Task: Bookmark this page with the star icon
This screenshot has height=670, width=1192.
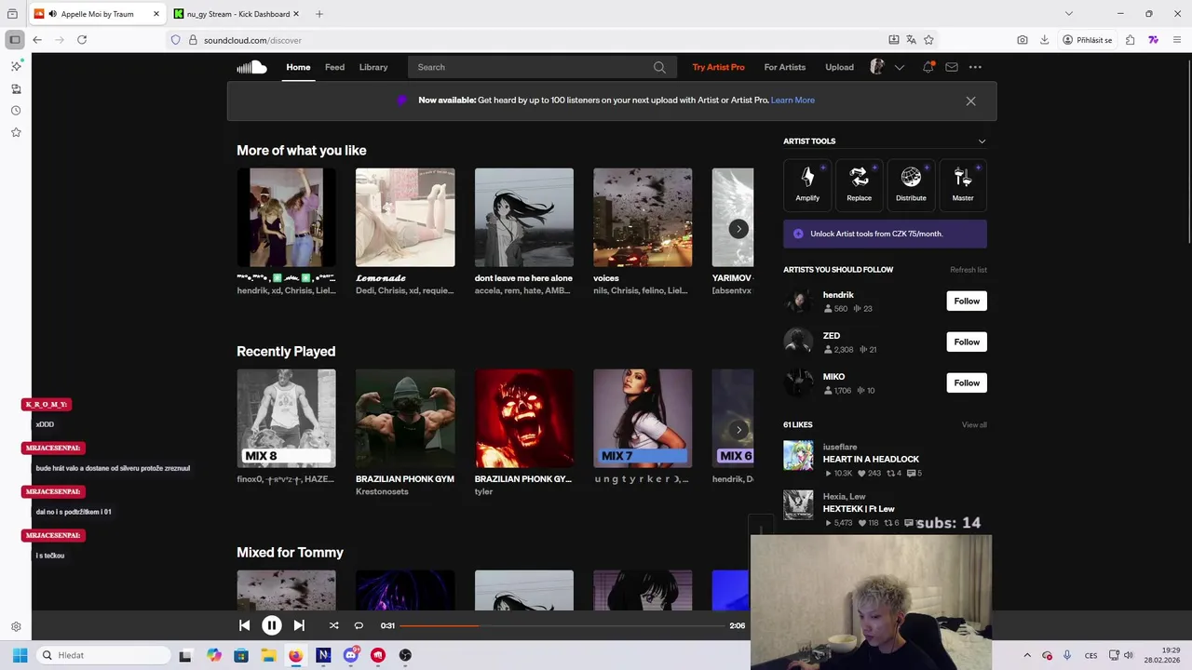Action: tap(928, 40)
